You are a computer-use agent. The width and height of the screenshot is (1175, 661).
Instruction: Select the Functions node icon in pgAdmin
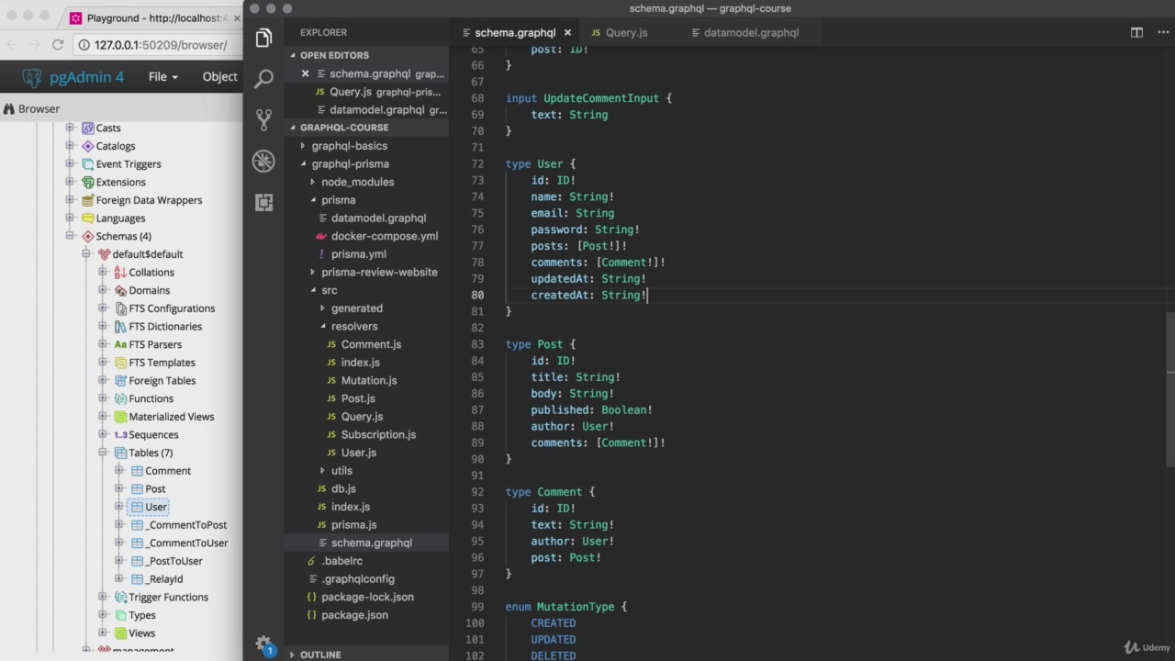click(121, 398)
